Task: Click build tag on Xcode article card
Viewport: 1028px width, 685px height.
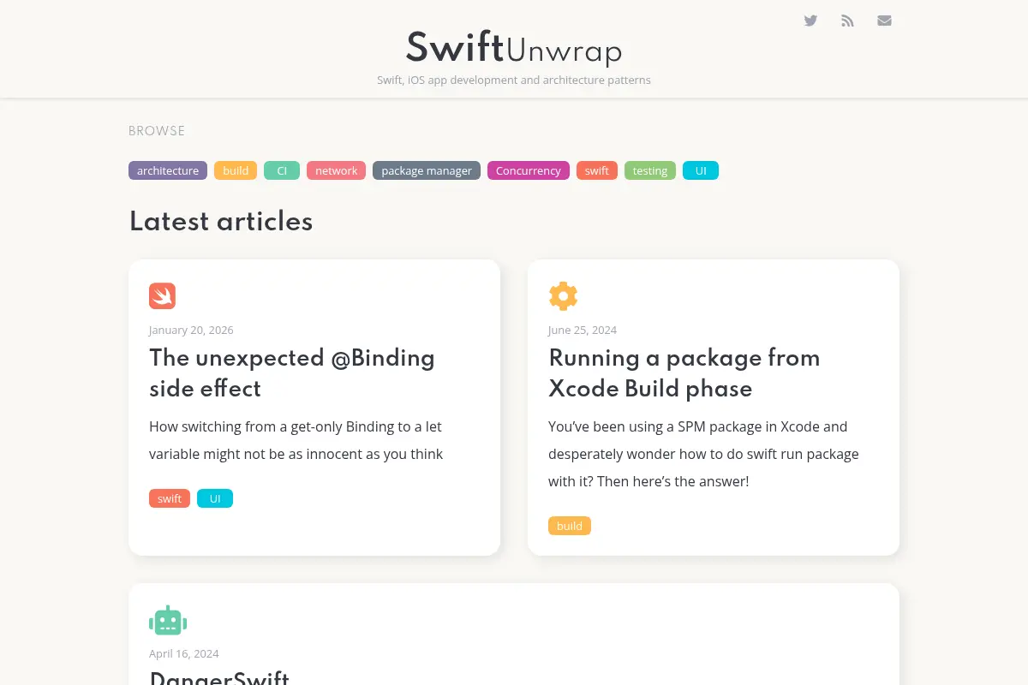Action: [x=570, y=526]
